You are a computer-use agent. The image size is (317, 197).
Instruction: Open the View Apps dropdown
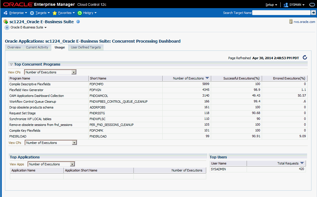(x=51, y=164)
